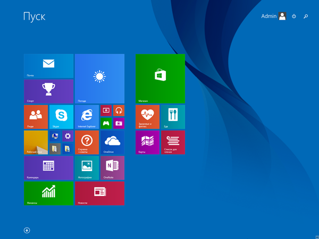This screenshot has width=319, height=239.
Task: Open the Магазин store tile
Action: tap(161, 79)
